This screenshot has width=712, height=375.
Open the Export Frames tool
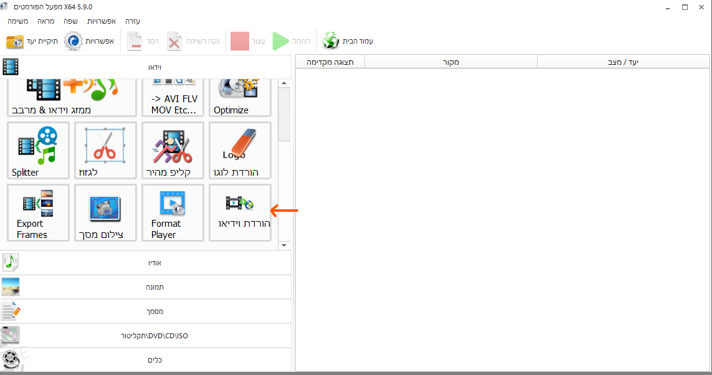(x=38, y=212)
